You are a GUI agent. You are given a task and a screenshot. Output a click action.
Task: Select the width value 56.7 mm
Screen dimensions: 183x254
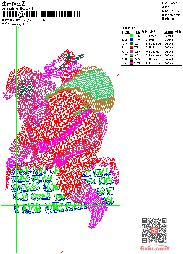pos(175,15)
